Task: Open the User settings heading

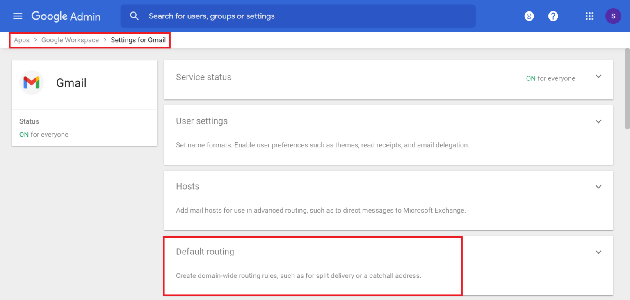Action: click(x=202, y=121)
